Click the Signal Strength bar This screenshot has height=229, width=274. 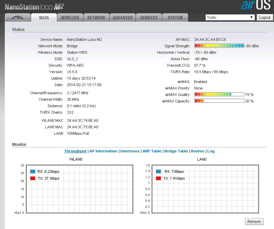coord(219,46)
